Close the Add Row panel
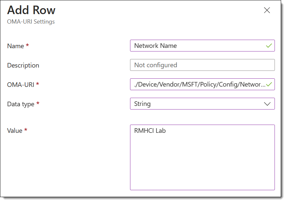Image resolution: width=286 pixels, height=202 pixels. [267, 10]
